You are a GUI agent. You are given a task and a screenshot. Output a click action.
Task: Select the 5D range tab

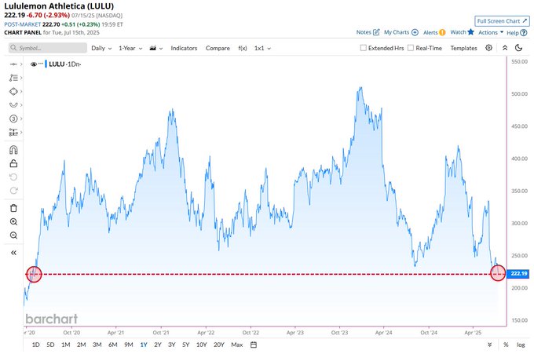[50, 345]
